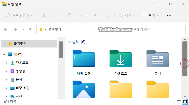189x105 pixels.
Task: Collapse the 내 PC tree node
Action: coord(4,54)
